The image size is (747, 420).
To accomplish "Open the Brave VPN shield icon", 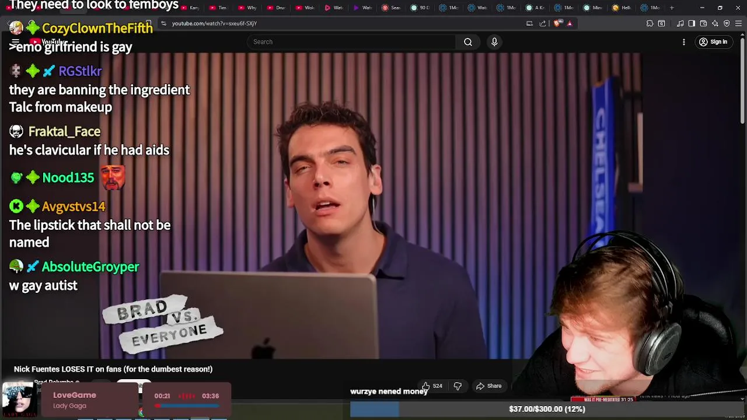I will [727, 23].
